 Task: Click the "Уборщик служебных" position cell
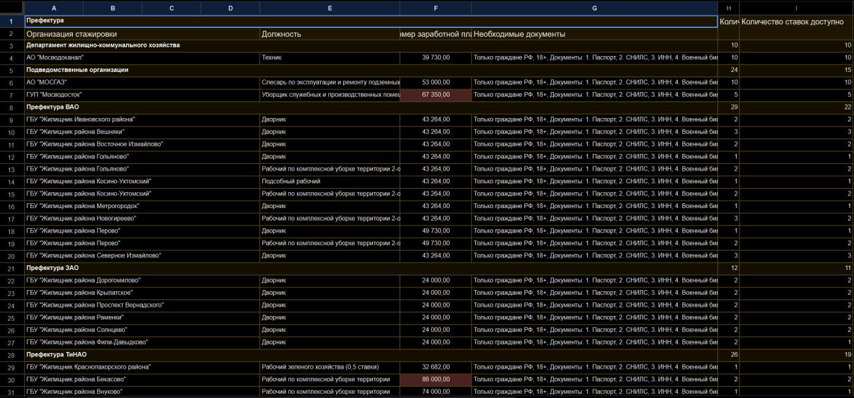330,95
